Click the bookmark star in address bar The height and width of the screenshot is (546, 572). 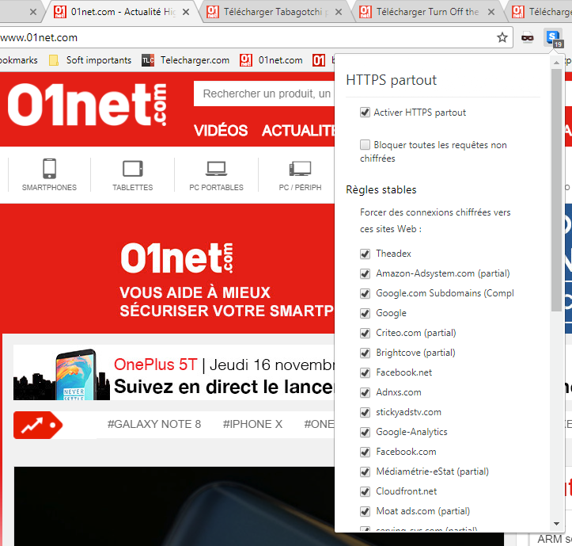click(502, 37)
